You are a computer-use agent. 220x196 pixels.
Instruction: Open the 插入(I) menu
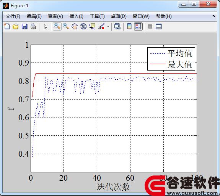pos(76,16)
